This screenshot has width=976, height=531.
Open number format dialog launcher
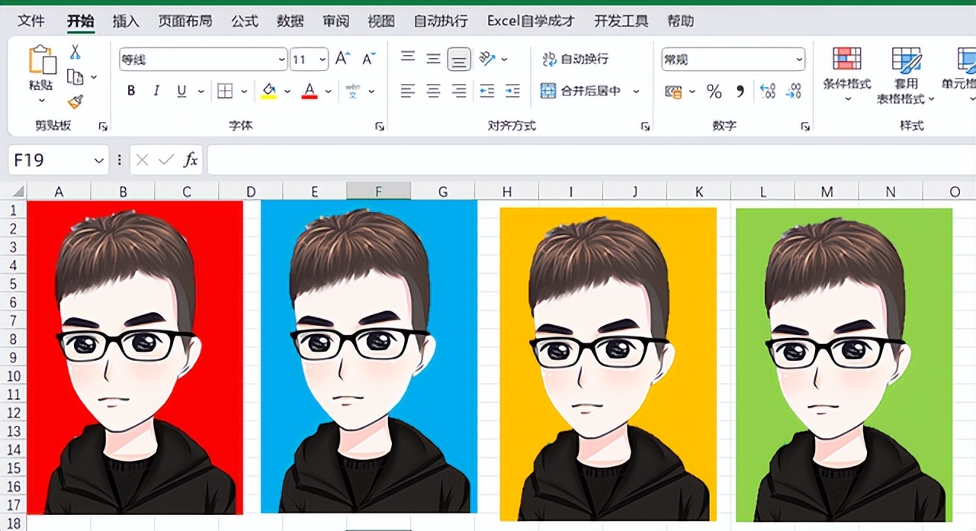coord(804,126)
